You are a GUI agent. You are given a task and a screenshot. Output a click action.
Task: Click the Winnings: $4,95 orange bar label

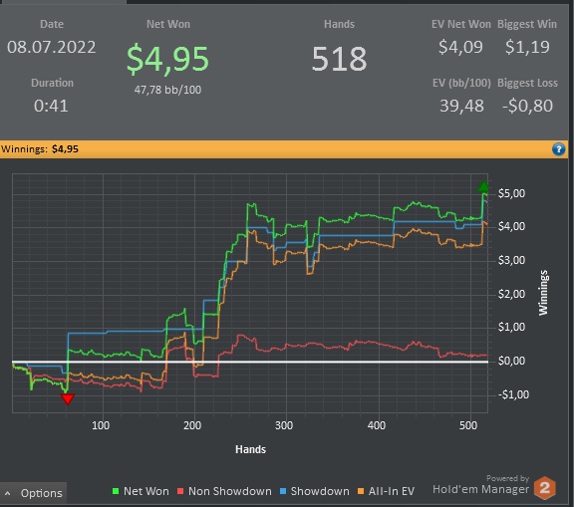point(40,149)
